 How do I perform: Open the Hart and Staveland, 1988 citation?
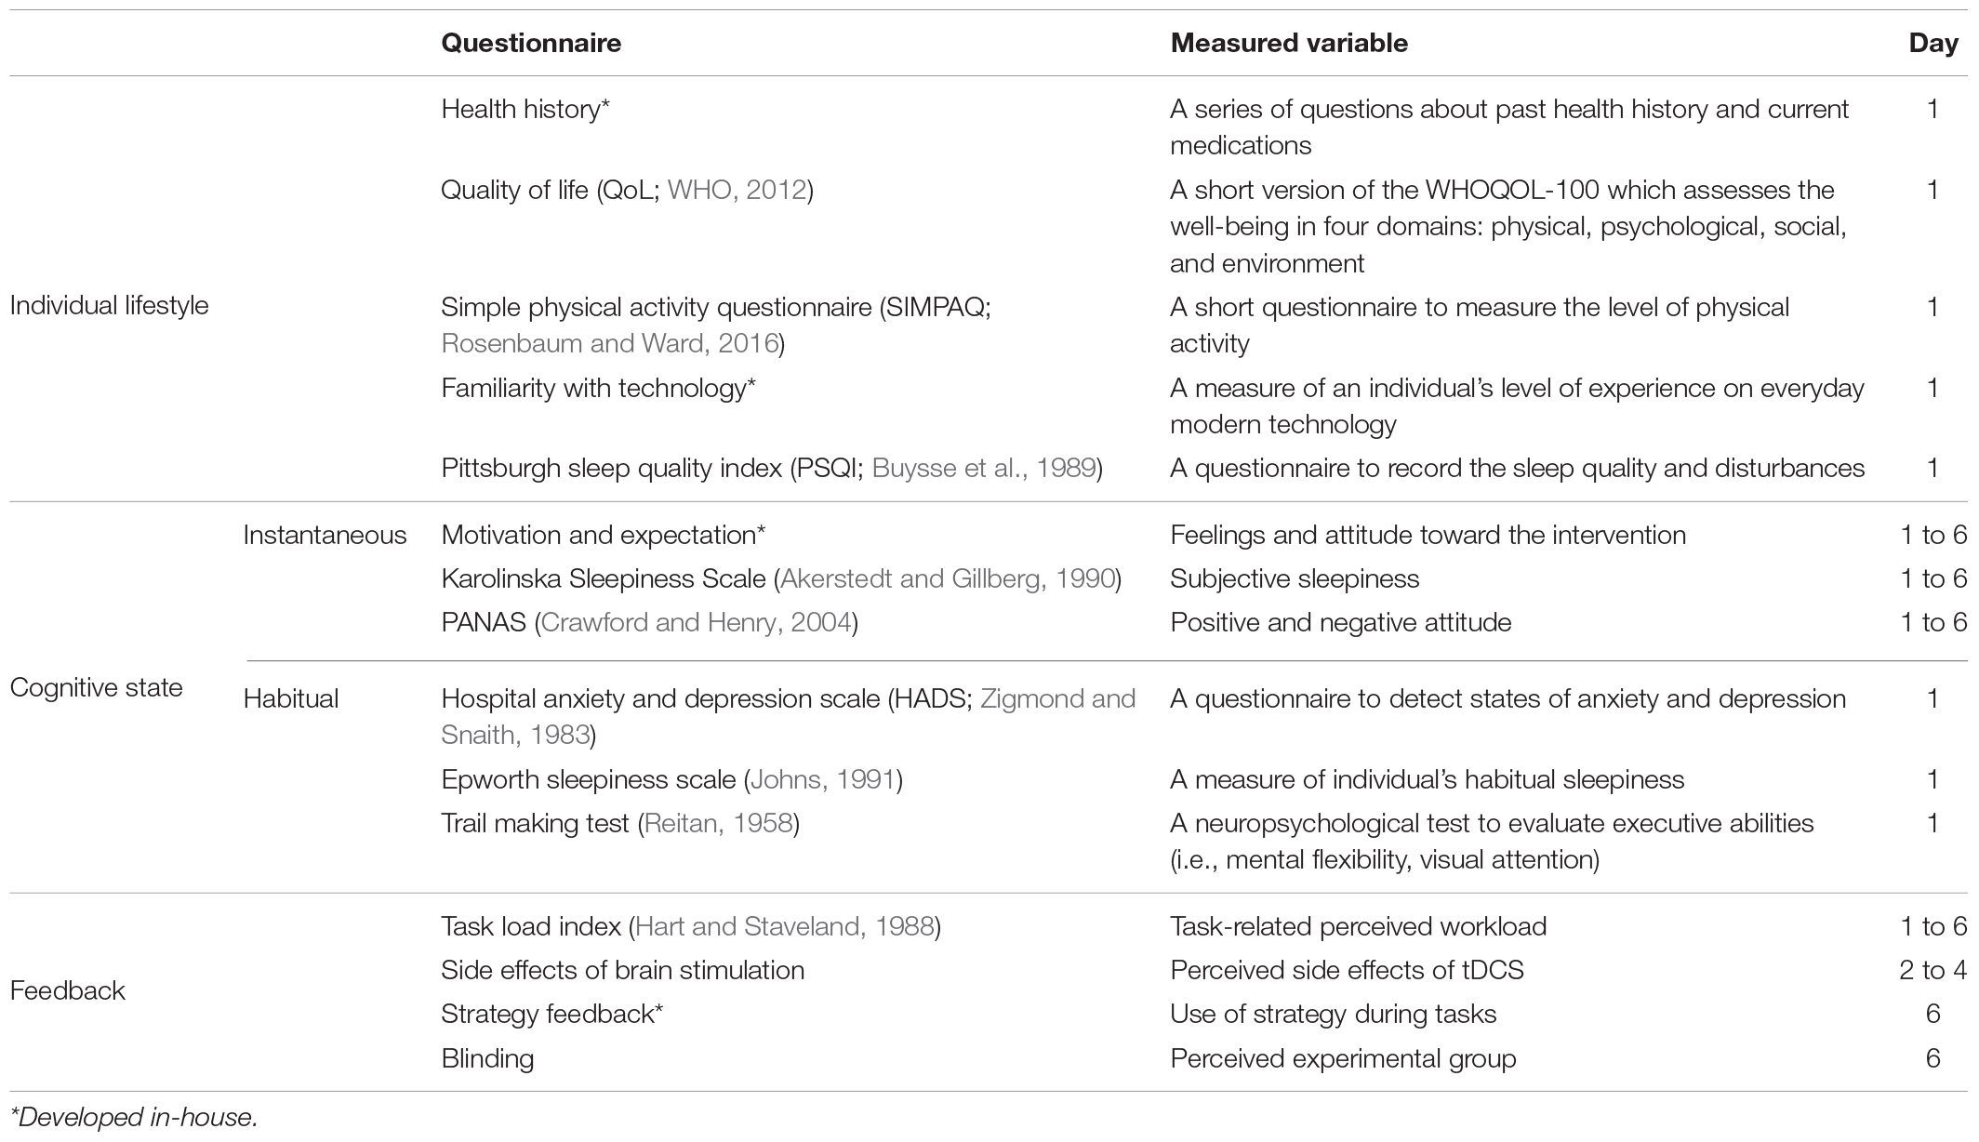pyautogui.click(x=785, y=927)
